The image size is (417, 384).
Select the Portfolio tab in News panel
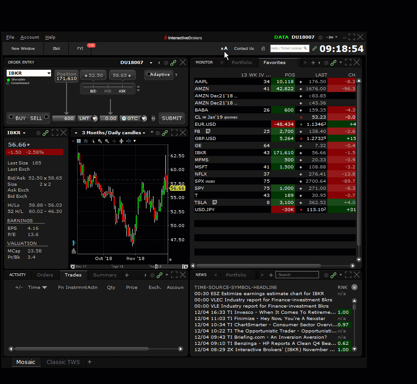click(236, 275)
